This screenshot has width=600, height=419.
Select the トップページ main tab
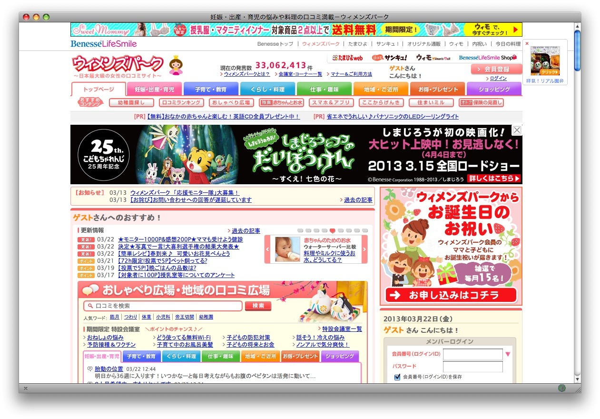tap(98, 89)
